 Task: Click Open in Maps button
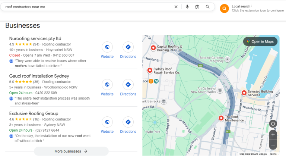point(260,41)
